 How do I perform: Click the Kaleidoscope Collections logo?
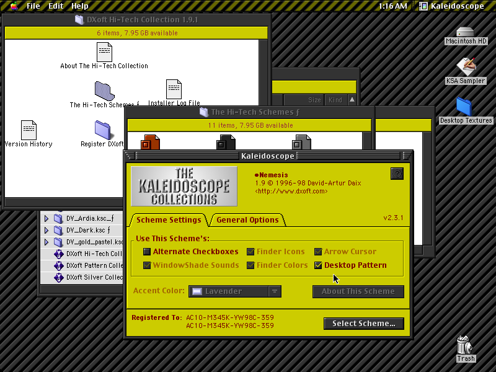click(x=184, y=187)
